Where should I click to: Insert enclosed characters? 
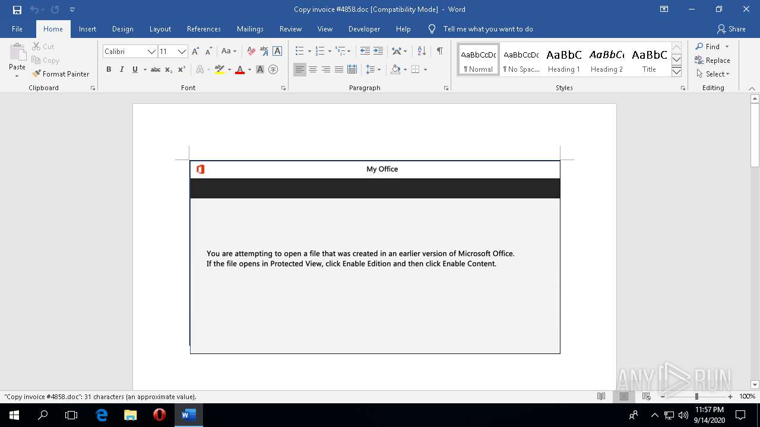[x=273, y=69]
